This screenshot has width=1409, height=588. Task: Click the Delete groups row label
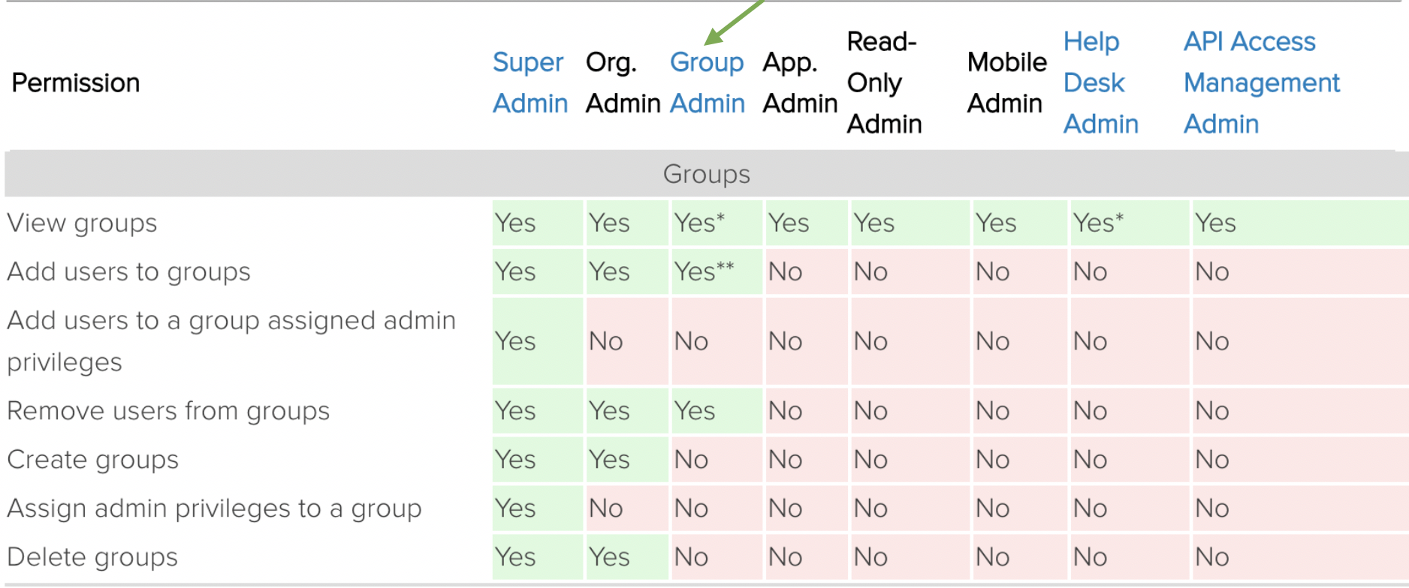coord(92,557)
